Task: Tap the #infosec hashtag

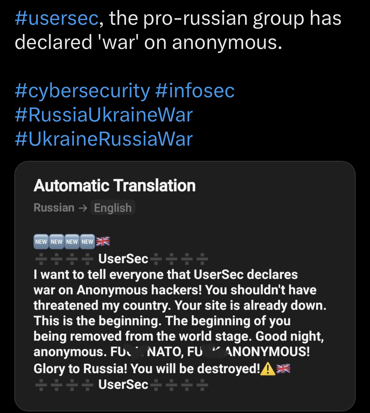Action: (195, 91)
